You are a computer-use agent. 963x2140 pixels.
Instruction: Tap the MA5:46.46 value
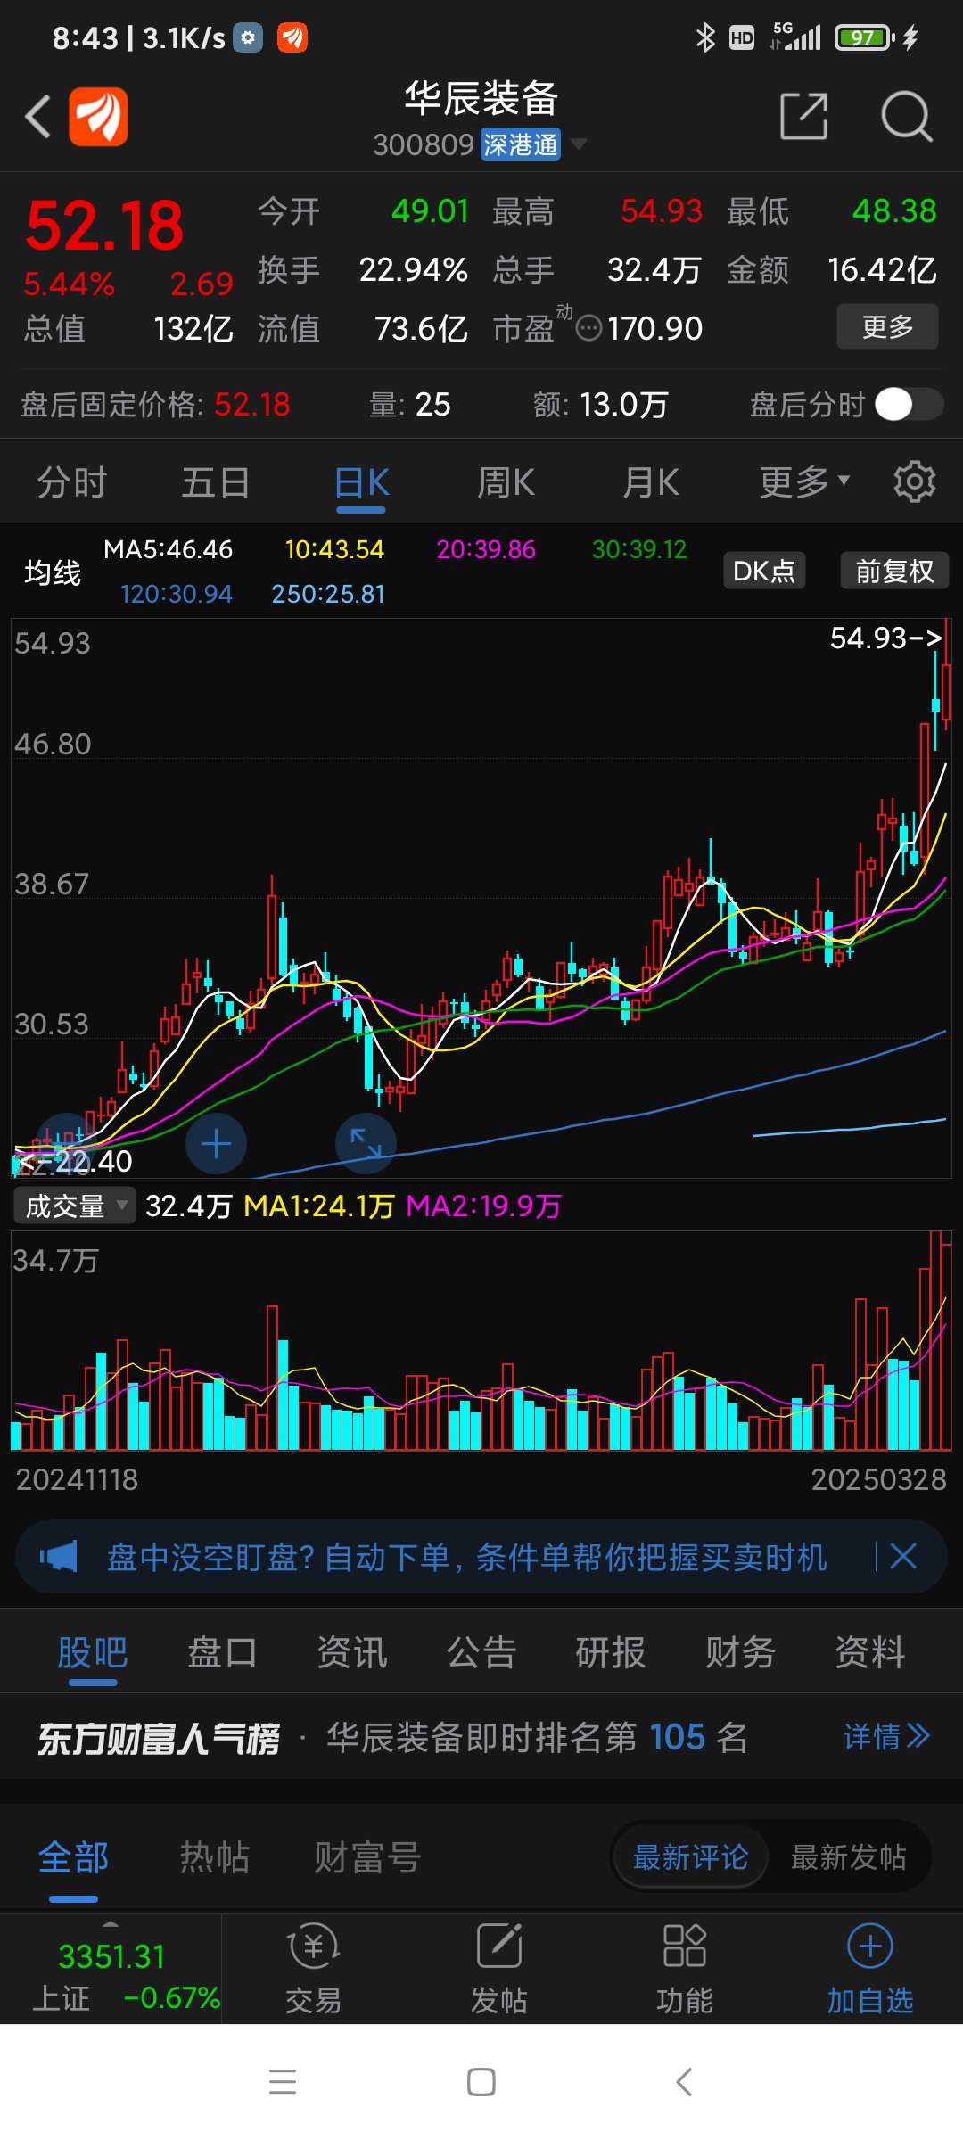[x=168, y=549]
